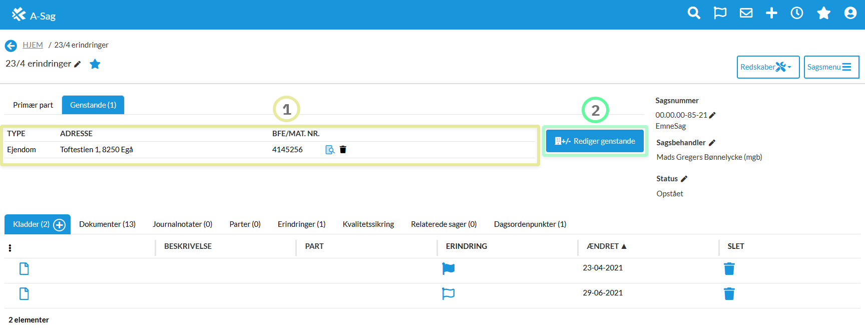The width and height of the screenshot is (865, 332).
Task: Click the Rediger genstande button
Action: click(595, 141)
